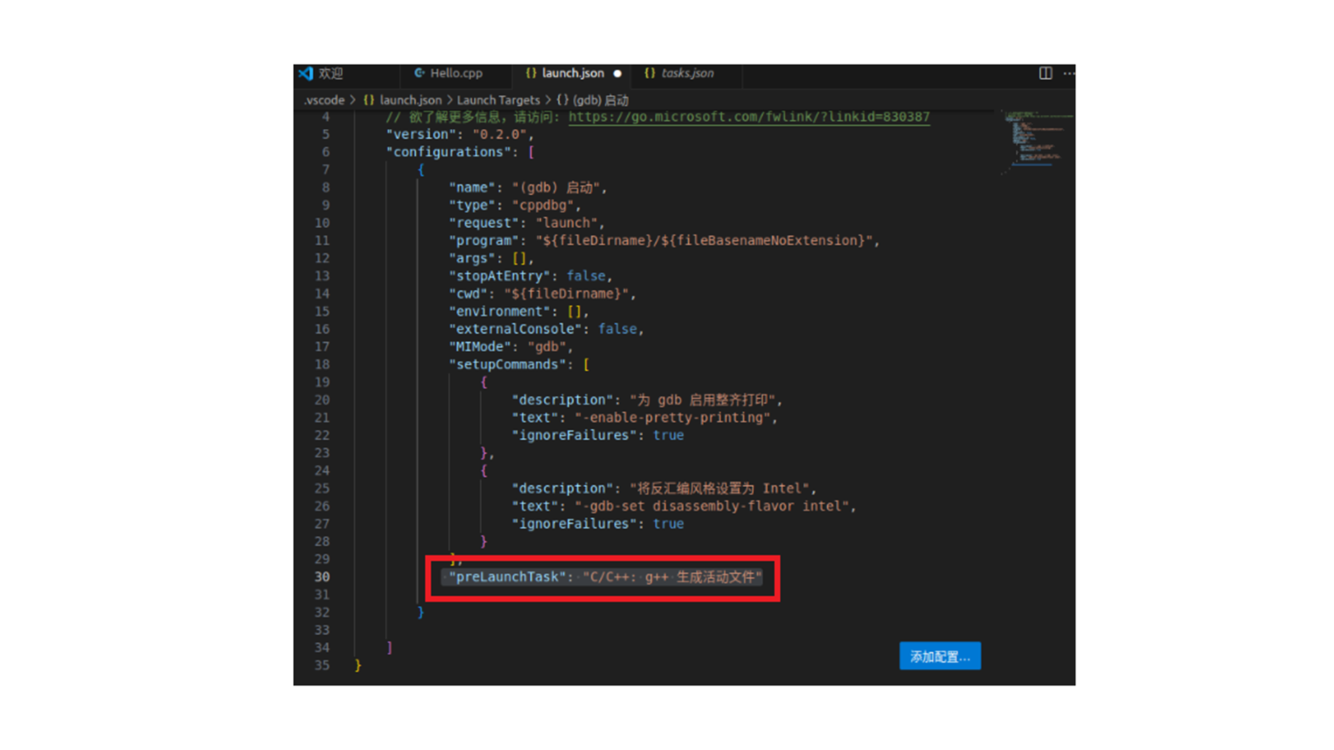Click braces icon before (gdb) 启动 breadcrumb

(x=562, y=100)
